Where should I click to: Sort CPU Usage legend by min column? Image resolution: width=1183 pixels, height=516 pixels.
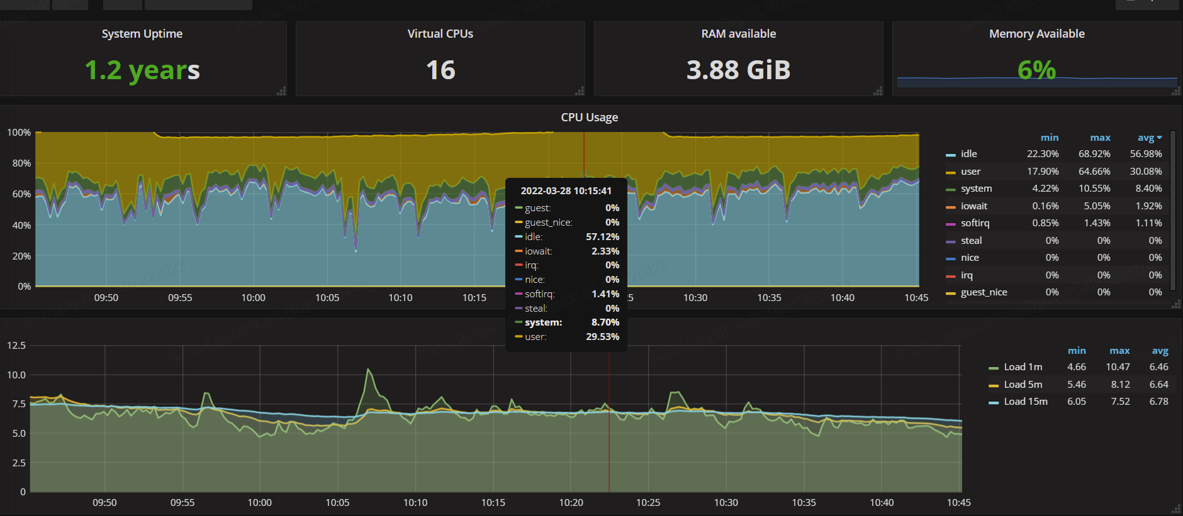pyautogui.click(x=1050, y=138)
